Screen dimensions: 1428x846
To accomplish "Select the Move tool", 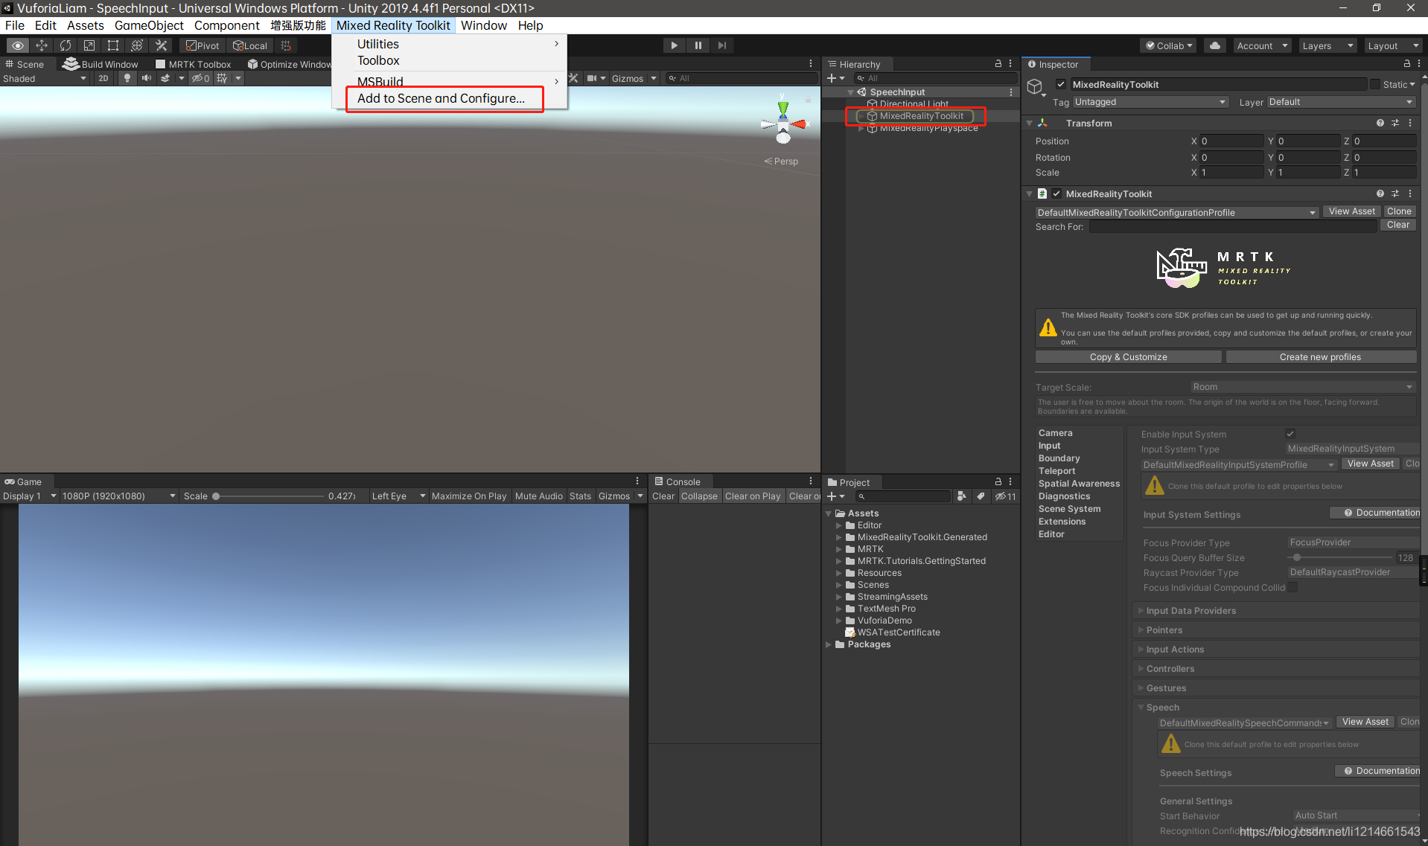I will [x=42, y=45].
